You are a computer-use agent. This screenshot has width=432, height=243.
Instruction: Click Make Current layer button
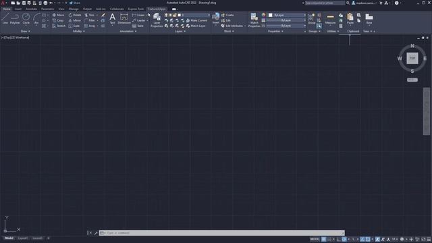[196, 20]
